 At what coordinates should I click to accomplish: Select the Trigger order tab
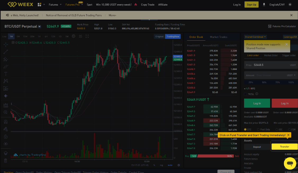click(x=289, y=55)
